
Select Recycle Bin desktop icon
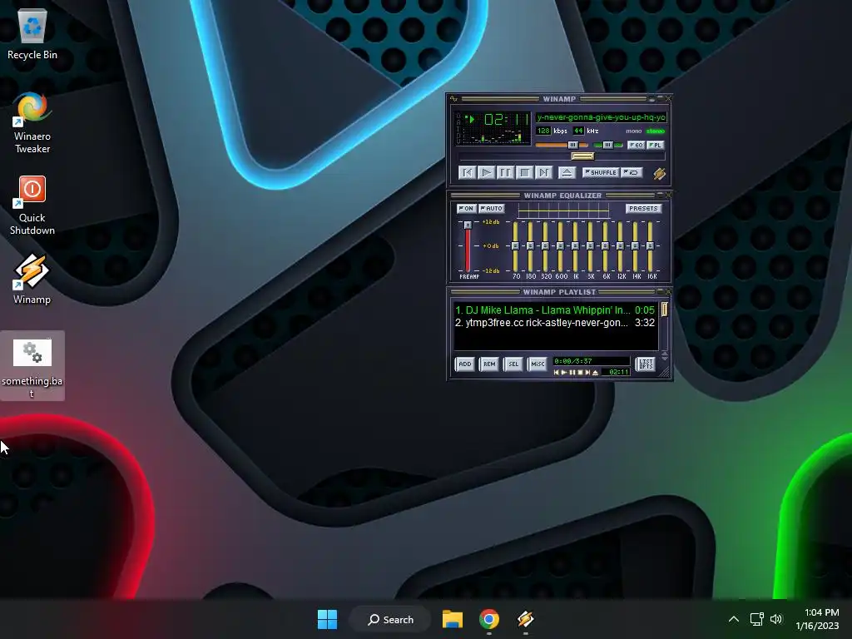[x=32, y=35]
